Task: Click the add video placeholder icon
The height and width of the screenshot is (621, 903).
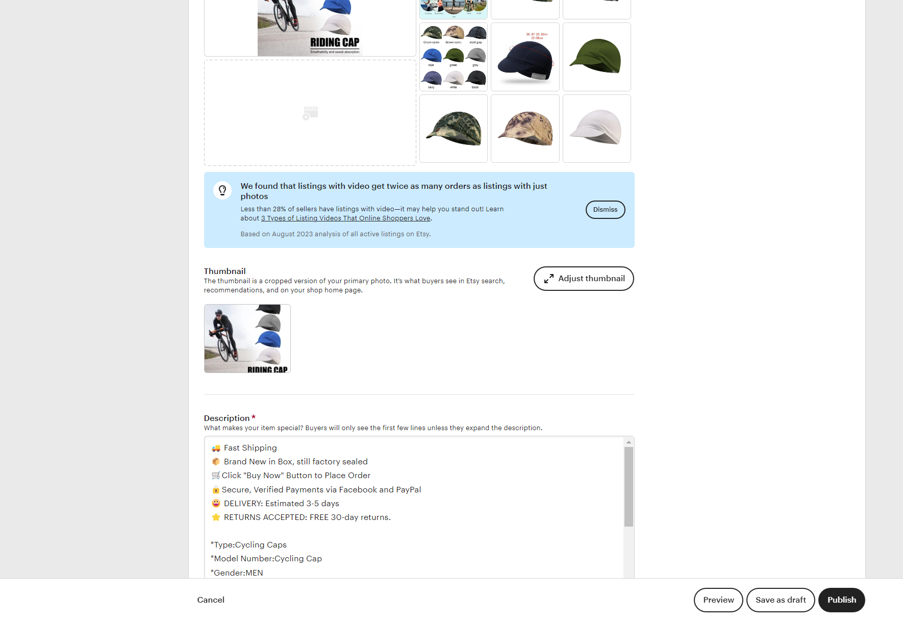Action: coord(310,113)
